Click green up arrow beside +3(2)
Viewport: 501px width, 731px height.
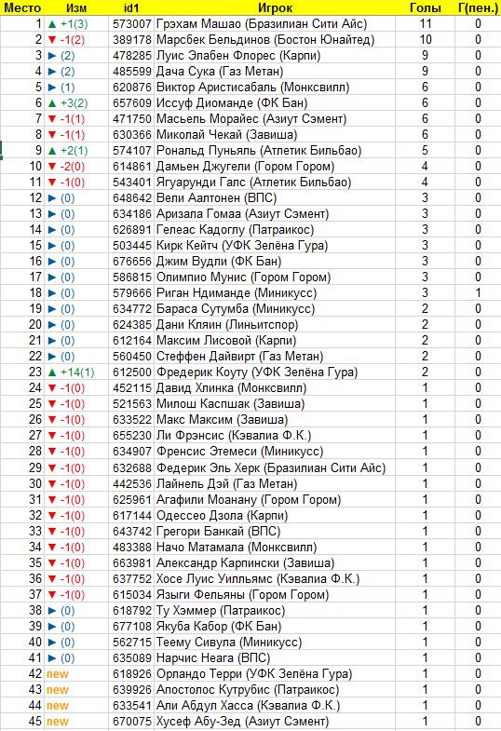click(52, 103)
